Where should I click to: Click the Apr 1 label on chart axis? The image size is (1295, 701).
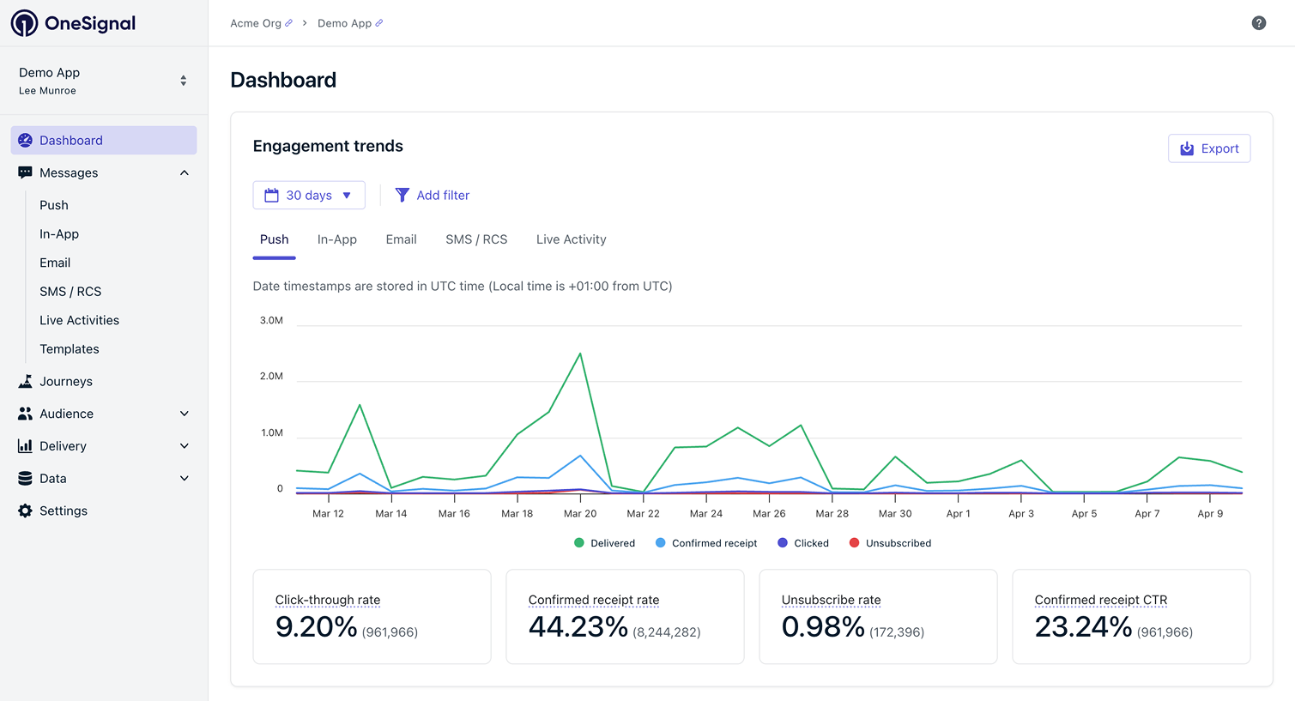(x=959, y=514)
